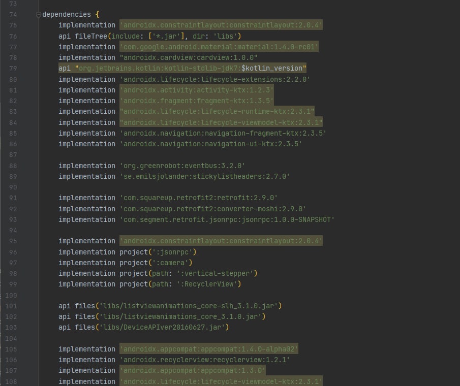The image size is (460, 386).
Task: Click line number 93 in gutter
Action: (x=13, y=219)
